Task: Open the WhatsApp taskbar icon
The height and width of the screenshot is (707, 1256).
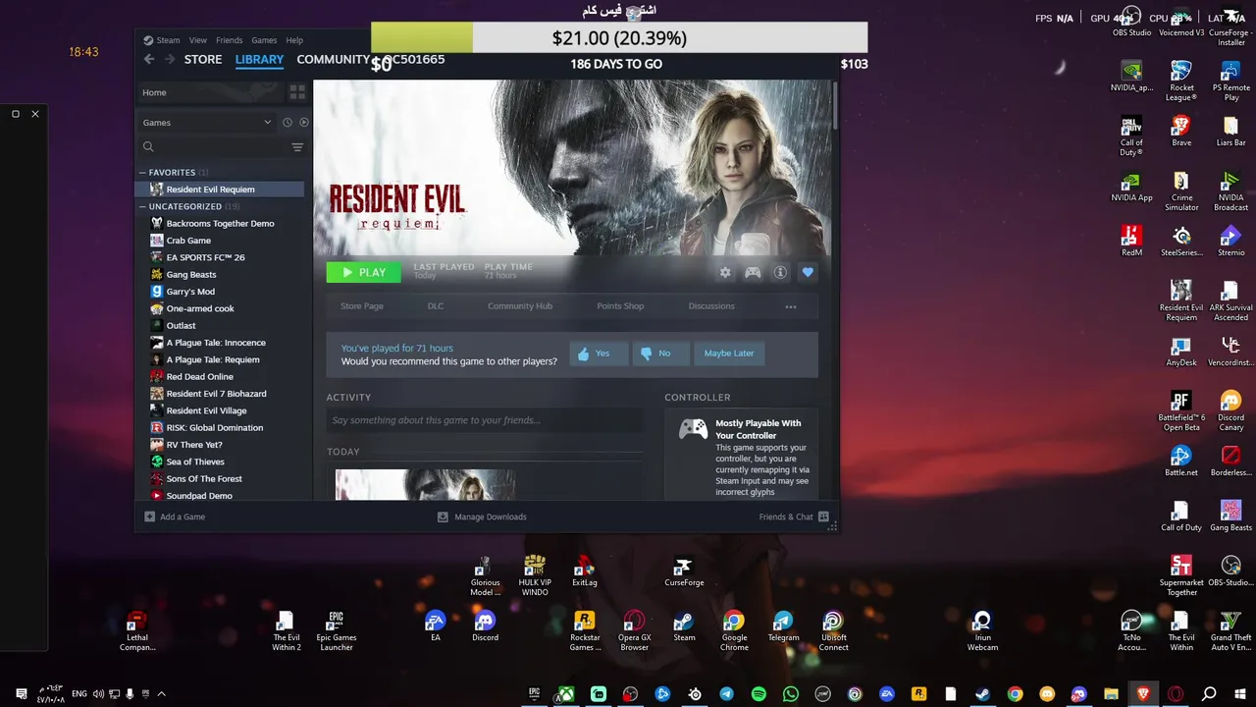Action: point(791,694)
